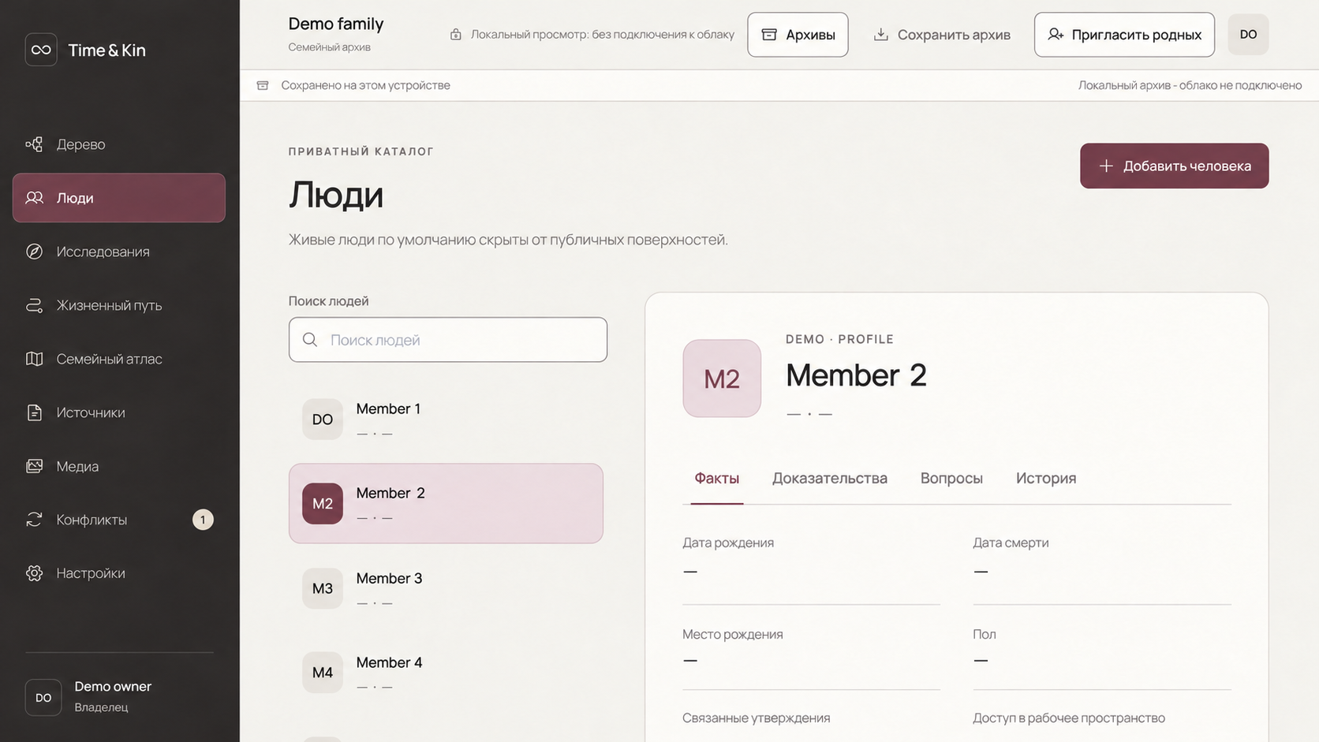Screen dimensions: 1319x742
Task: Click the Конфликты badge showing 1
Action: pyautogui.click(x=203, y=520)
